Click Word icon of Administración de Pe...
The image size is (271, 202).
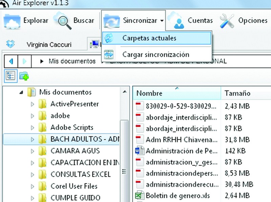coord(140,151)
